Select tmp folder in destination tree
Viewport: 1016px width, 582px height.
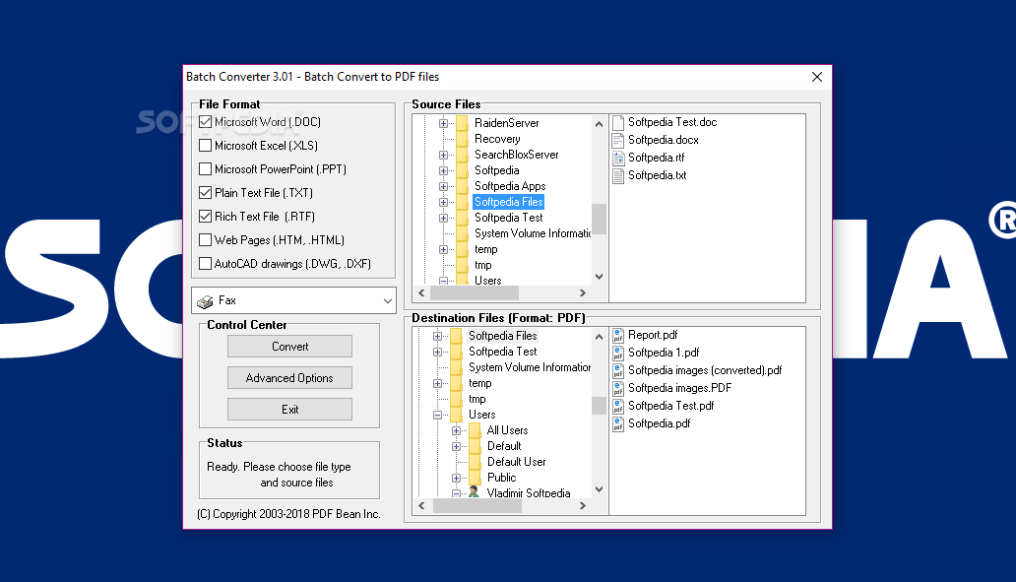click(476, 399)
